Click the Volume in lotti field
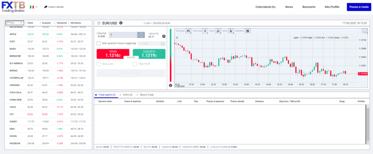Viewport: 373px width, 154px height. (x=123, y=35)
